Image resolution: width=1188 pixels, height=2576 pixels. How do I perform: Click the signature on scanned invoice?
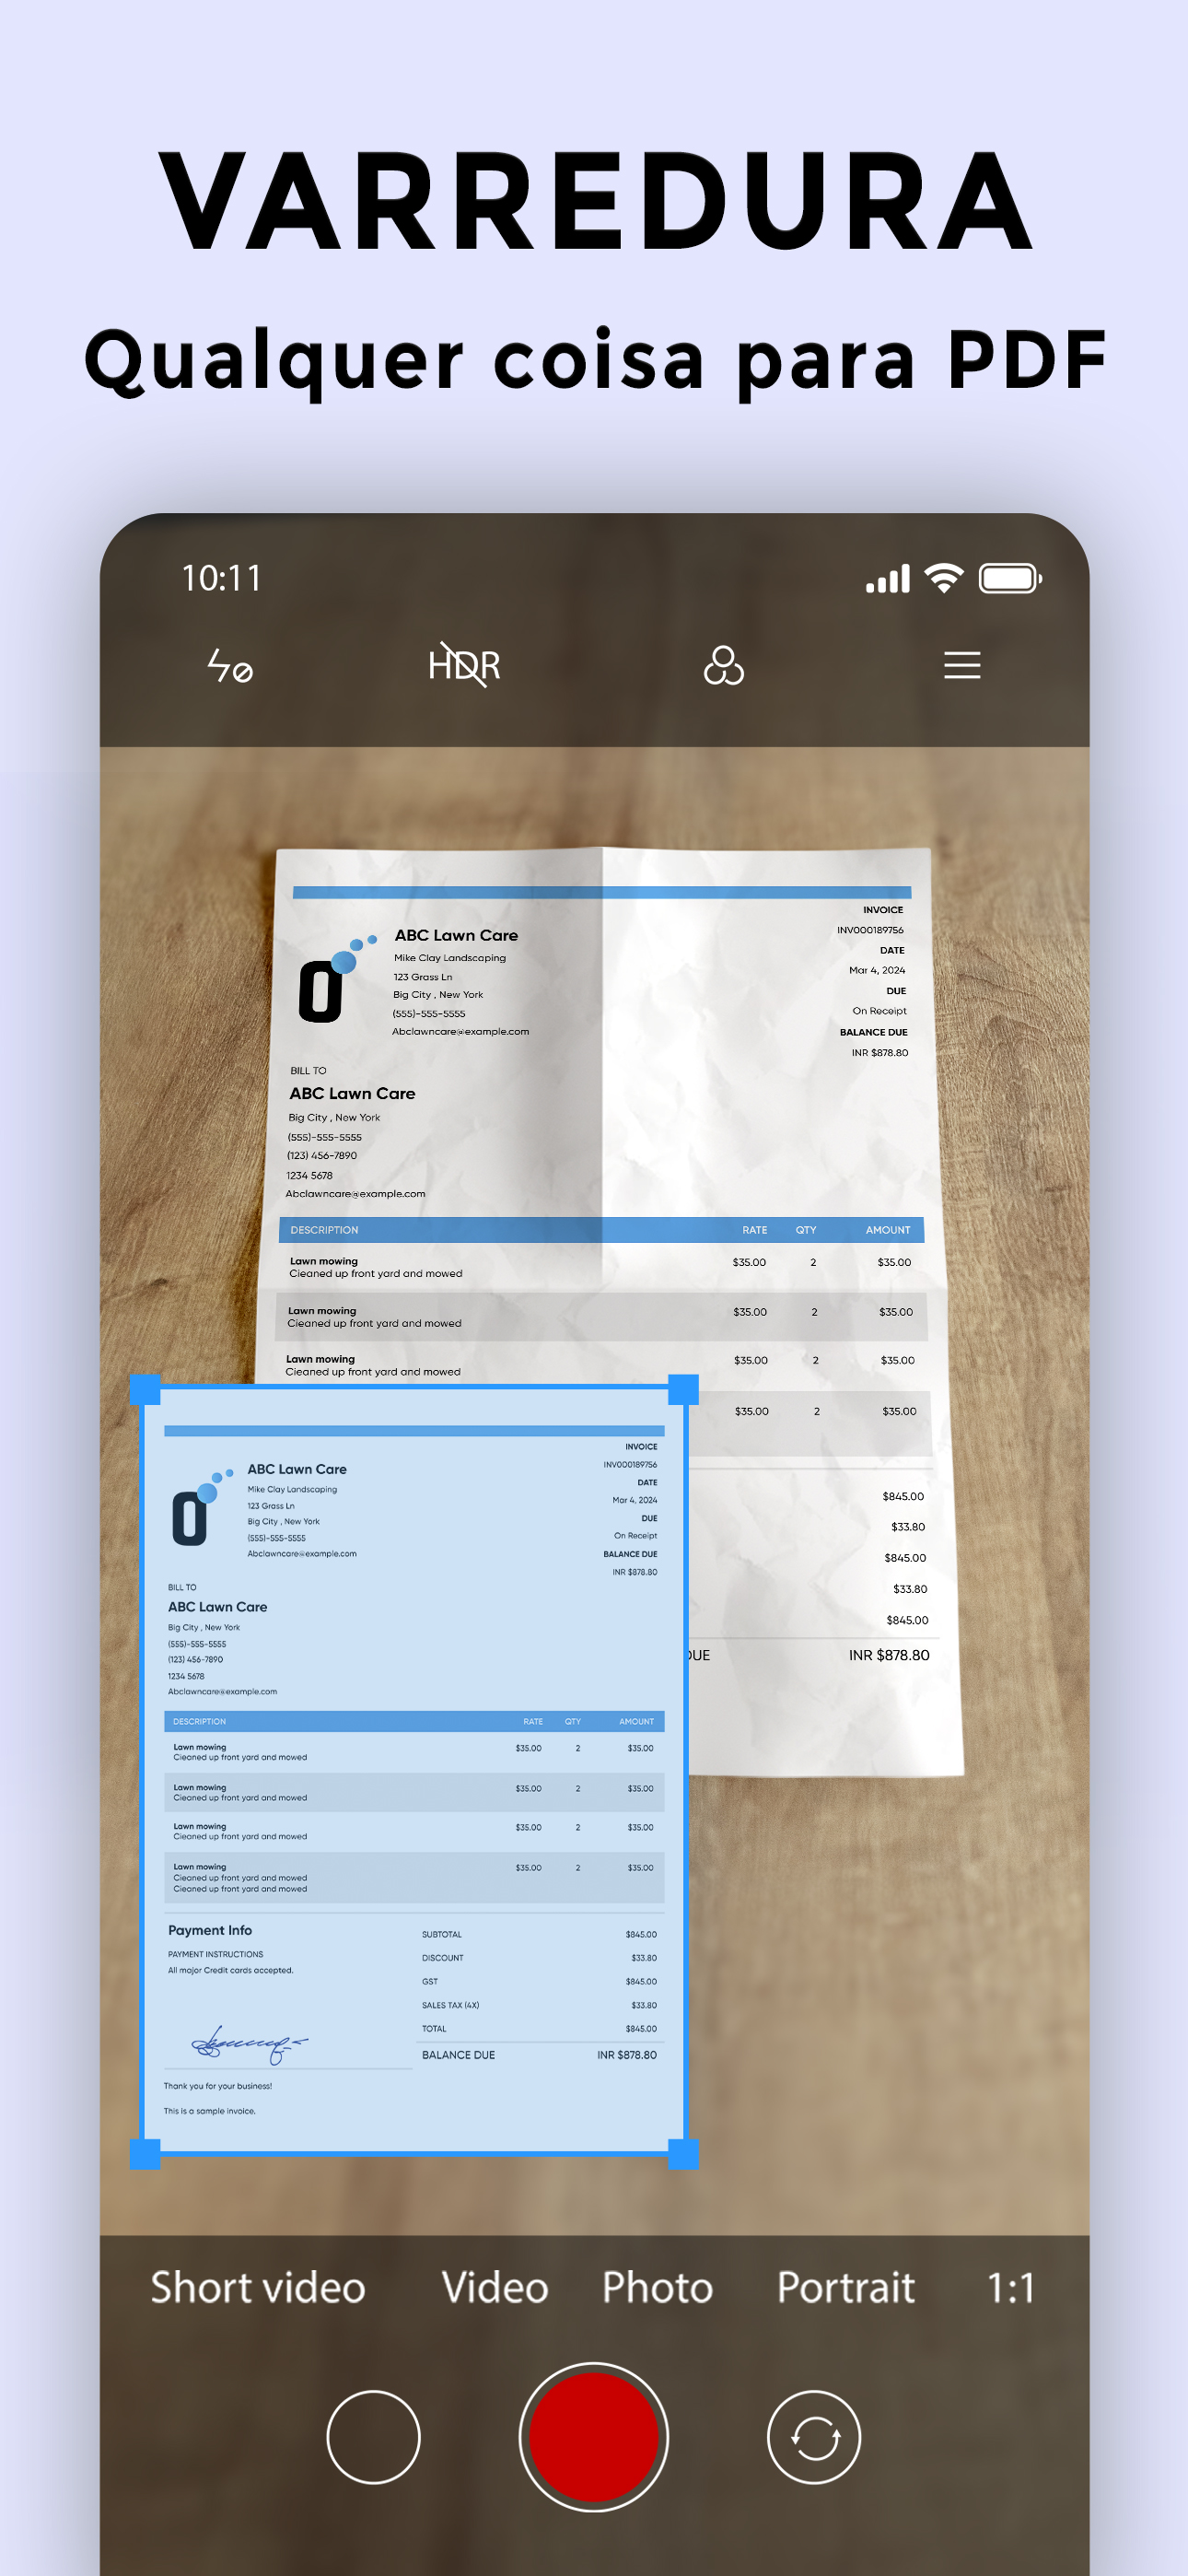(248, 2045)
